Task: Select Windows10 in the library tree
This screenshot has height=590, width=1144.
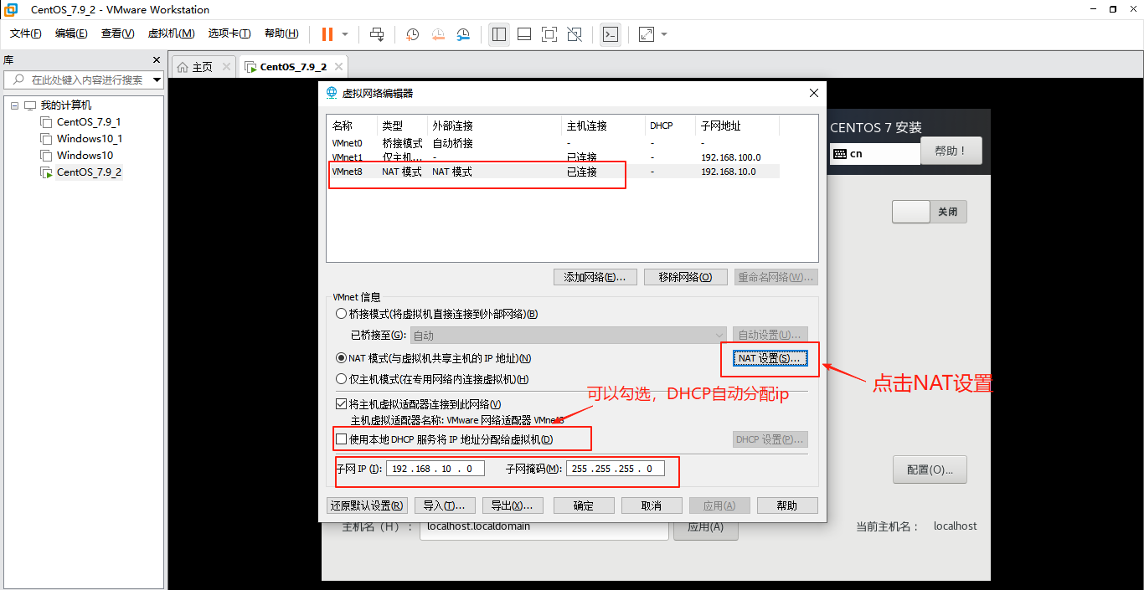Action: pos(85,155)
